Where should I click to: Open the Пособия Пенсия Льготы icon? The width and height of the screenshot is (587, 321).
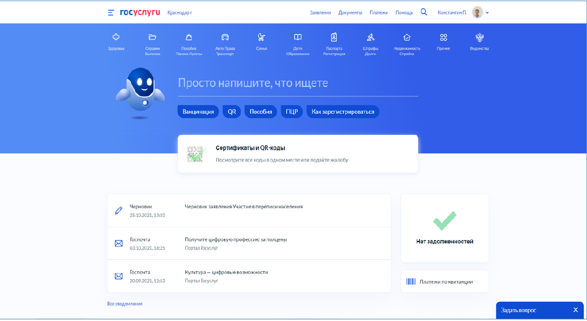pos(189,37)
